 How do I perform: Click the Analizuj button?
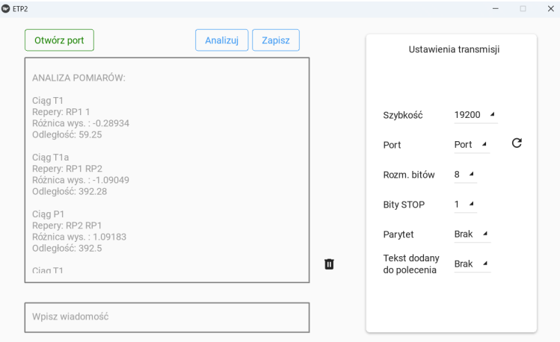coord(221,40)
